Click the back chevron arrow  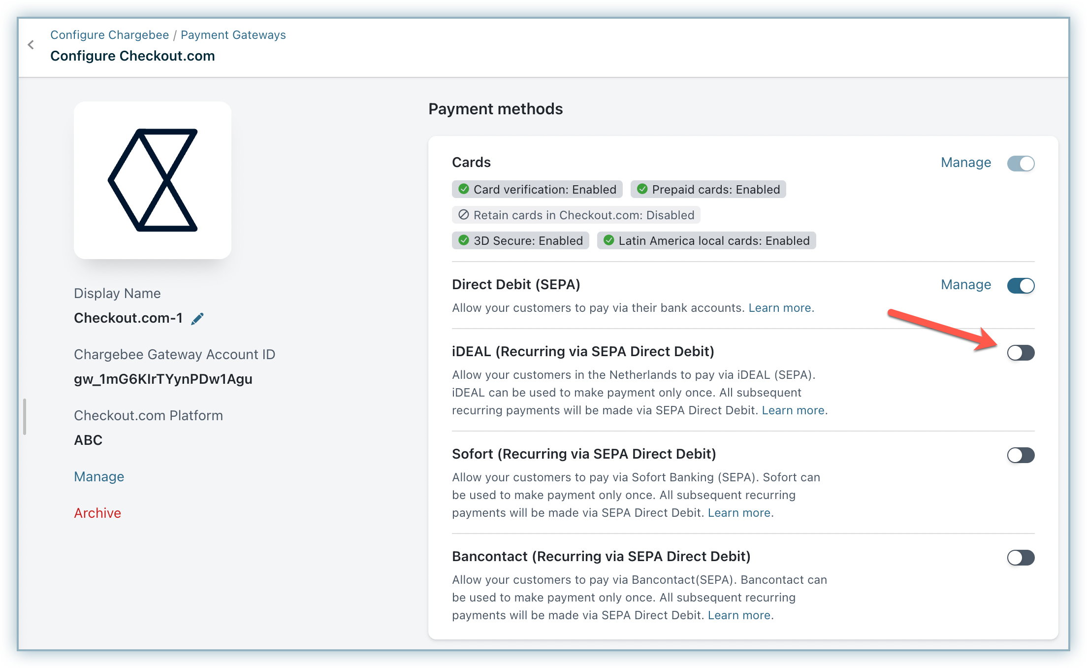click(x=31, y=45)
